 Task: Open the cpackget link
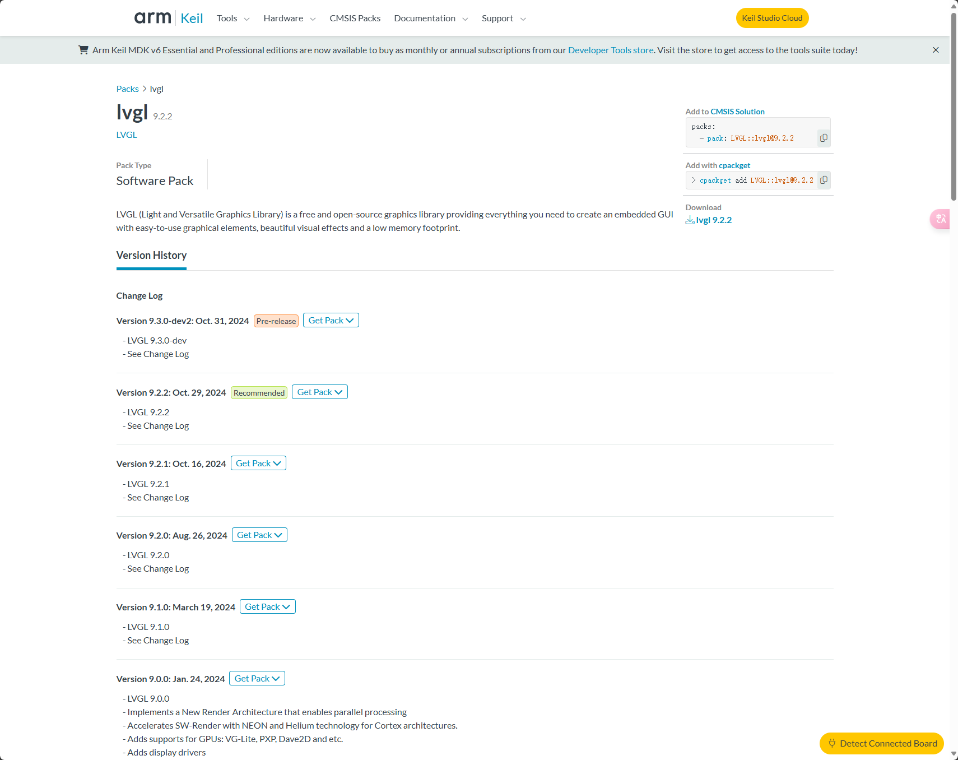click(x=734, y=165)
